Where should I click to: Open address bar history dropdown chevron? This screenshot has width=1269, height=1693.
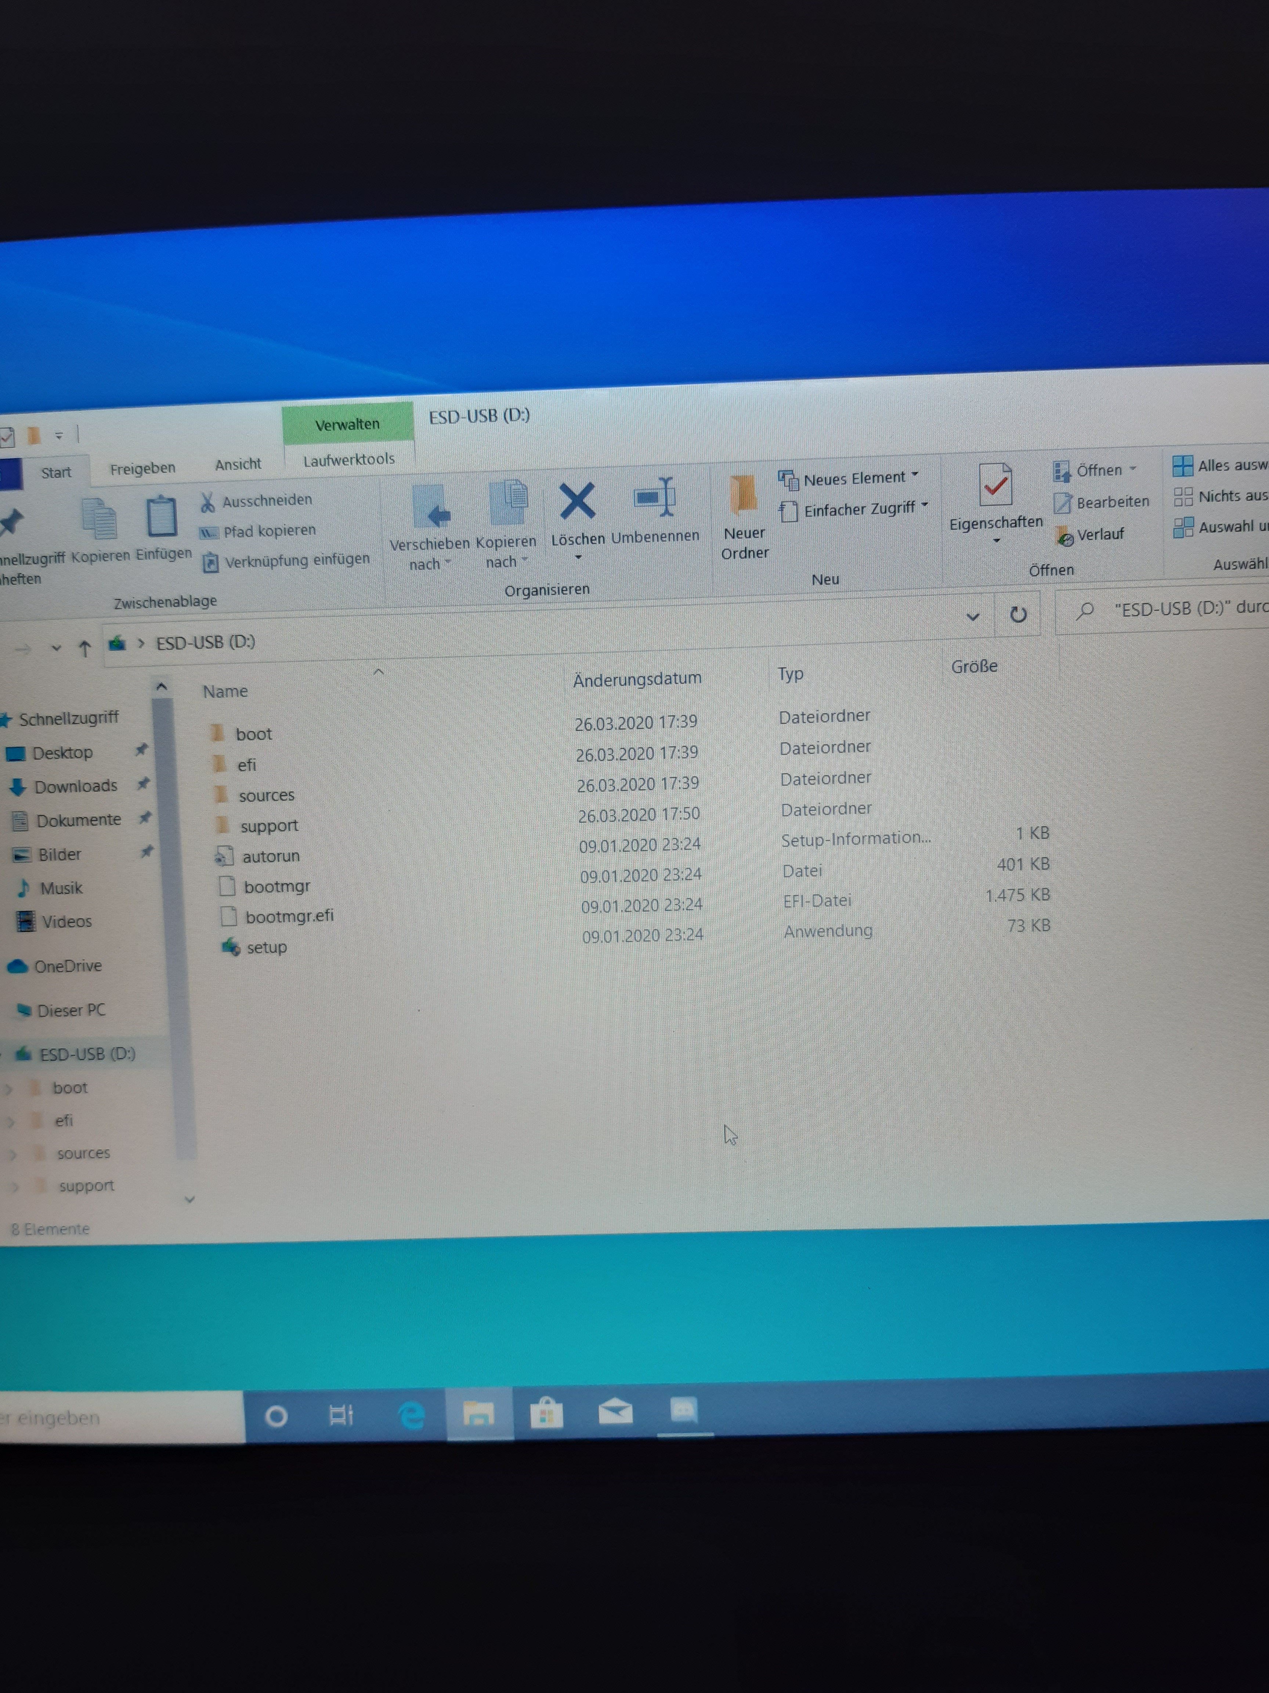click(973, 616)
